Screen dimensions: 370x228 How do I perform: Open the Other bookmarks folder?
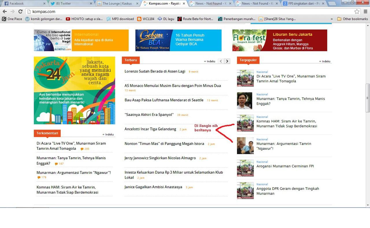pos(352,19)
